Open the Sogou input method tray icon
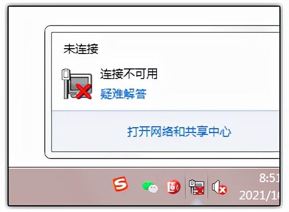Image resolution: width=289 pixels, height=212 pixels. coord(120,184)
